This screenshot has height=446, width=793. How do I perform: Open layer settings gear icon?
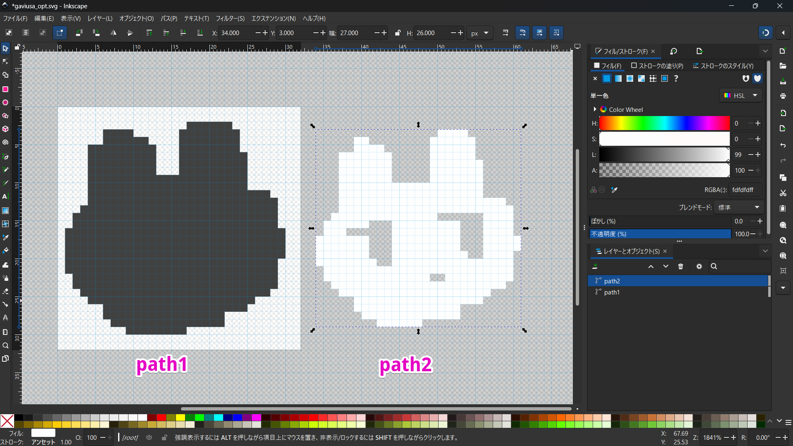point(699,266)
